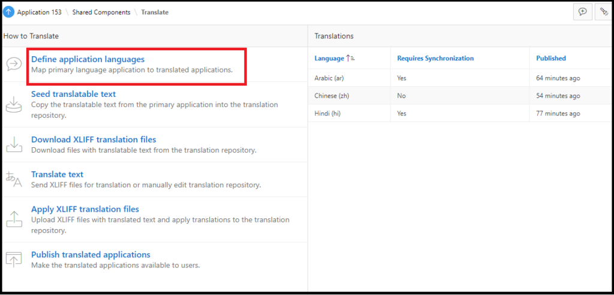This screenshot has width=614, height=295.
Task: Click the utilities icon at far top right
Action: coord(604,12)
